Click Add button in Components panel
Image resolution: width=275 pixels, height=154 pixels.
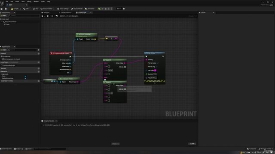pyautogui.click(x=3, y=15)
